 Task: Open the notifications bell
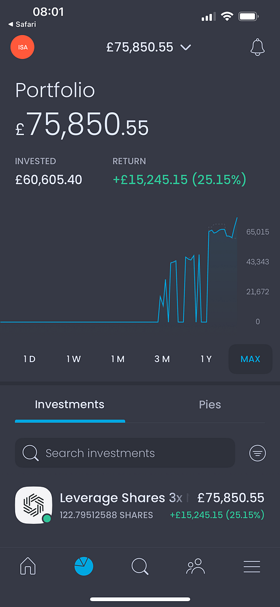[x=257, y=47]
